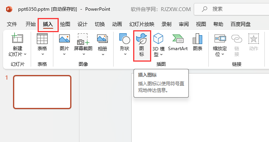
Task: Click the Link (链接) chain icon
Action: (237, 39)
